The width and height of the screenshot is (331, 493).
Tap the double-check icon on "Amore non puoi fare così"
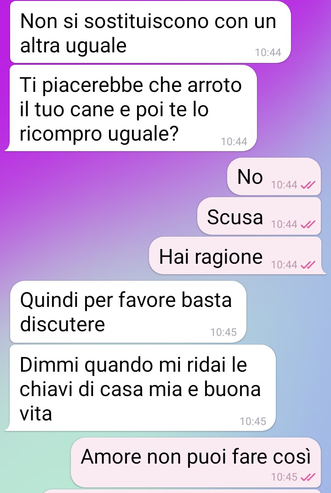[x=308, y=477]
